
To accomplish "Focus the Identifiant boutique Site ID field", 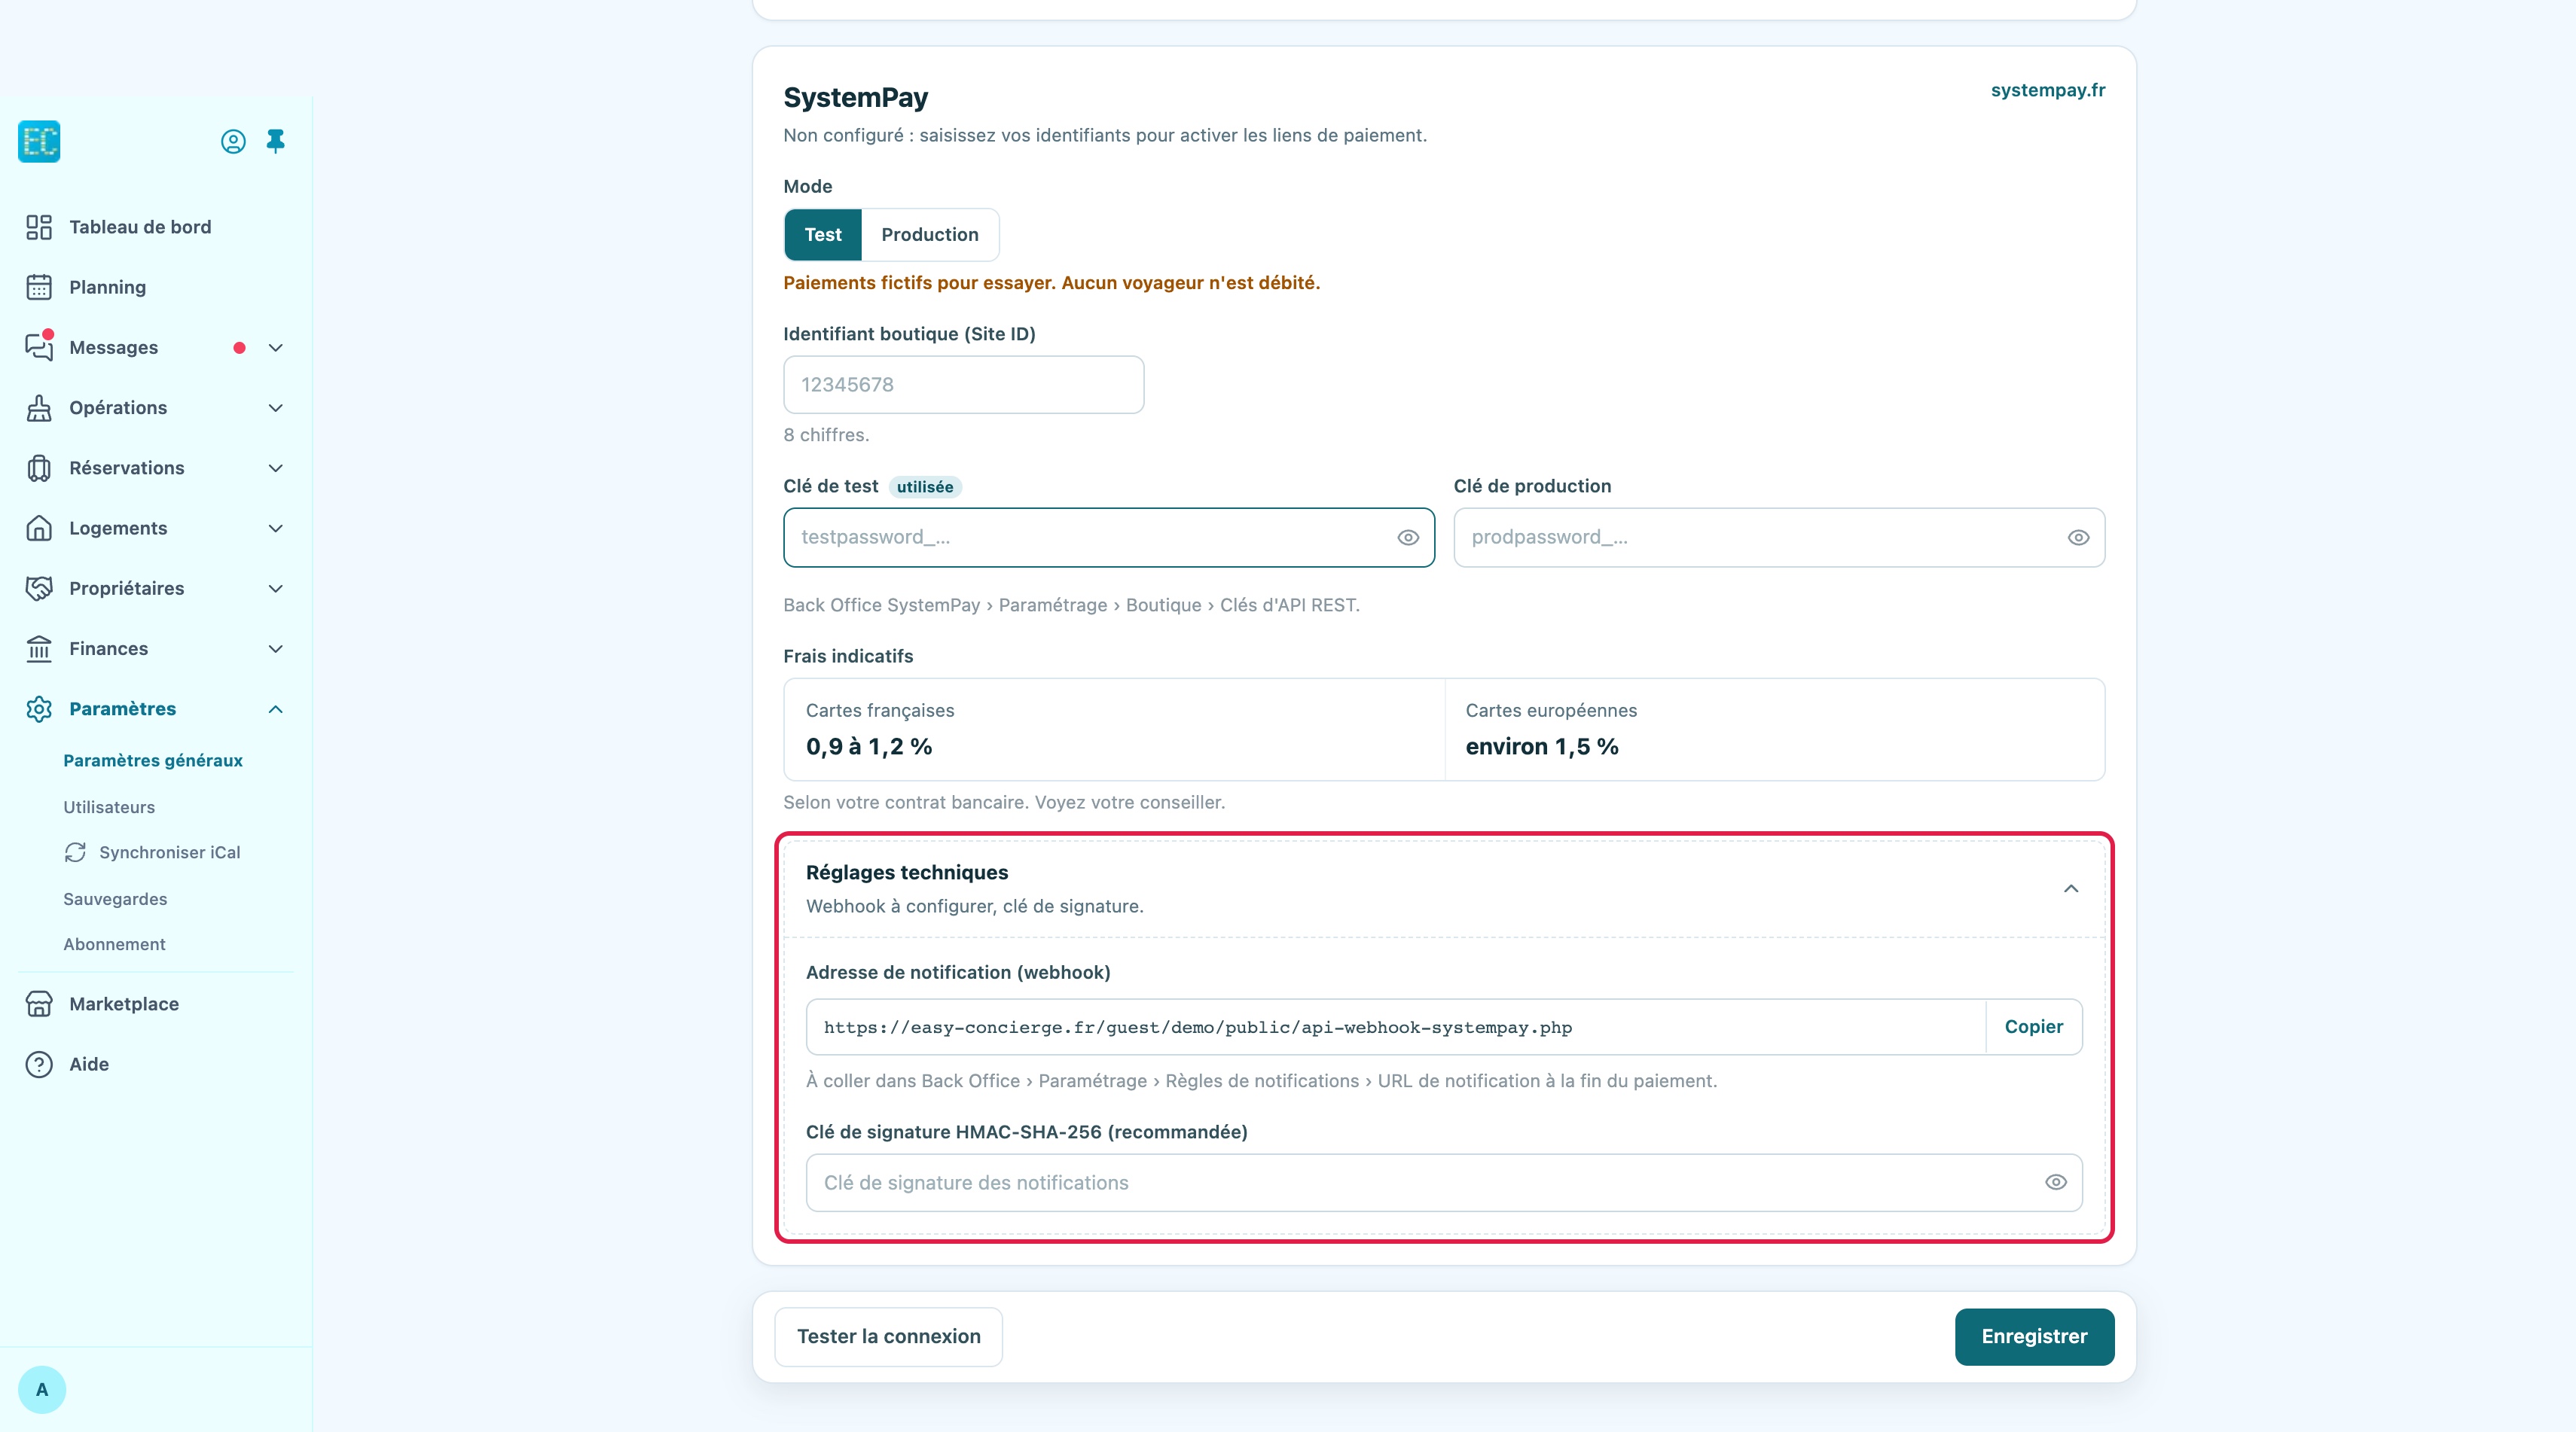I will 963,385.
